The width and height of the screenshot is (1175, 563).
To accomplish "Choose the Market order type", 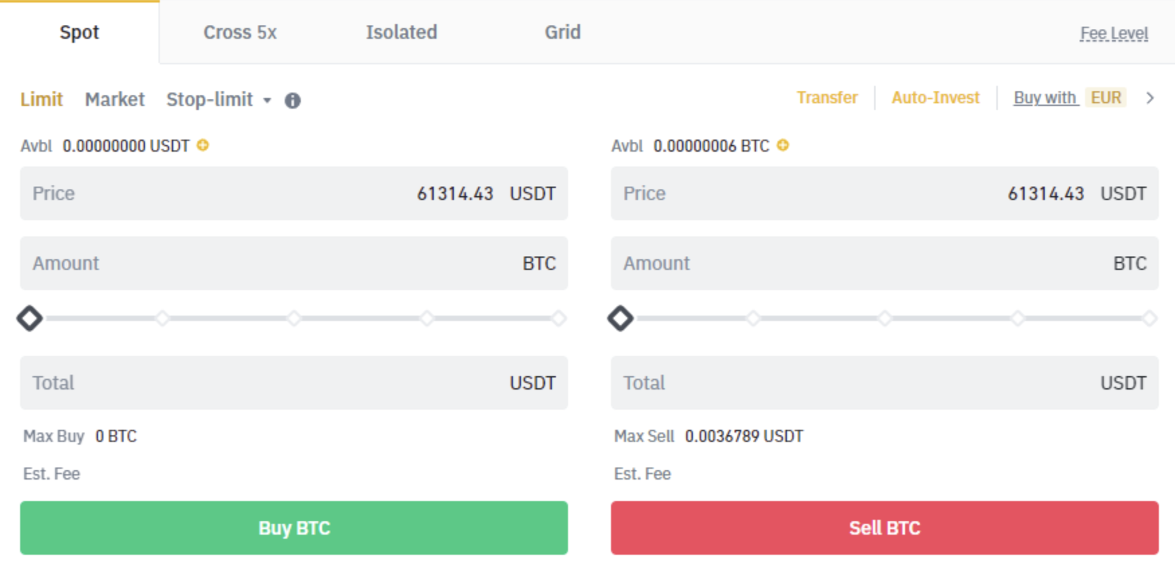I will (115, 99).
